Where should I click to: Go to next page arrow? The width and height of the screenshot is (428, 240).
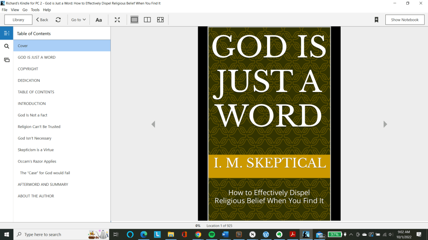pyautogui.click(x=385, y=124)
